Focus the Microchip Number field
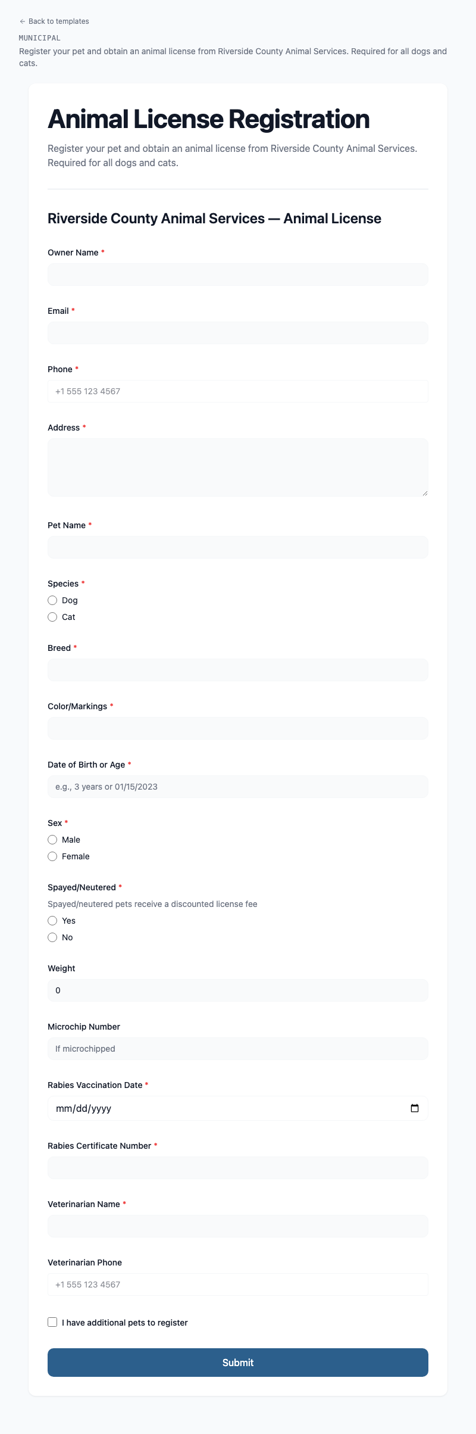This screenshot has height=1434, width=476. tap(238, 1049)
